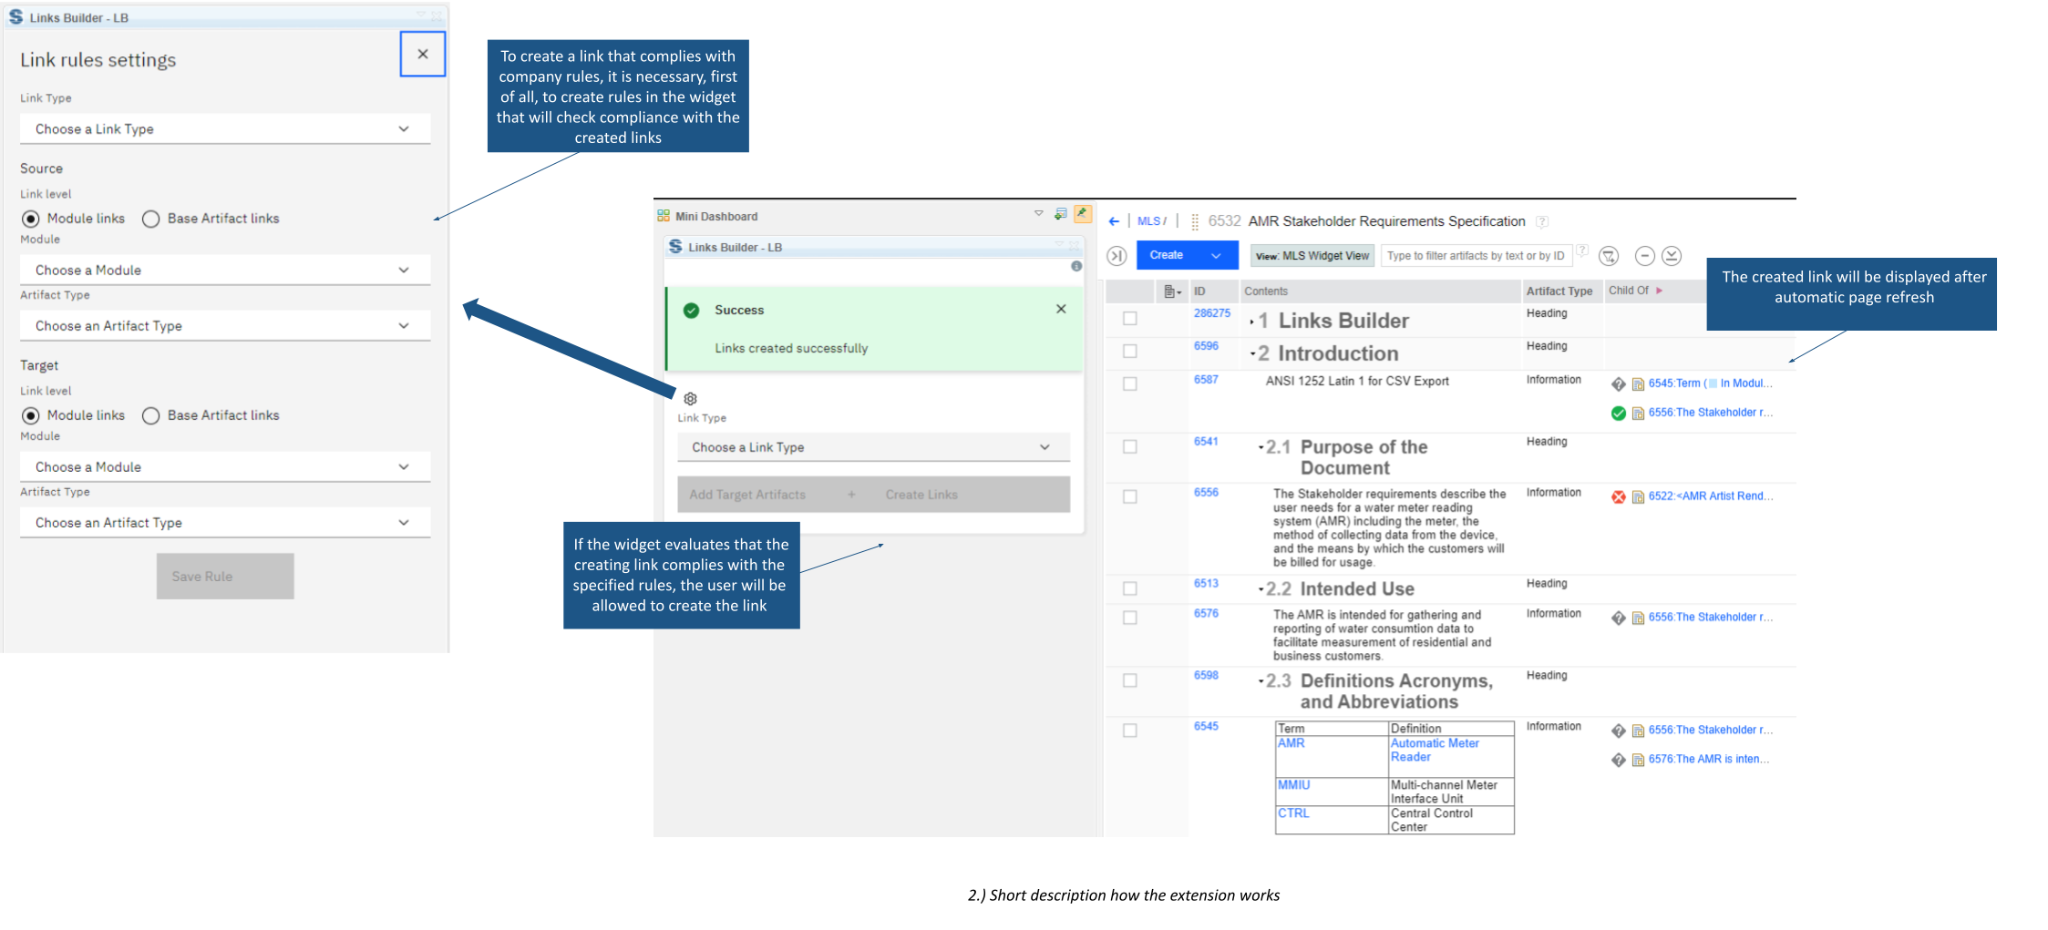Click the Create Links button
Image resolution: width=2048 pixels, height=930 pixels.
pos(921,495)
